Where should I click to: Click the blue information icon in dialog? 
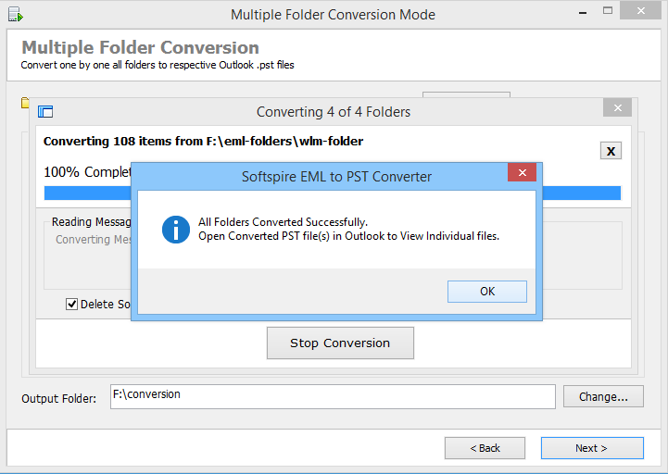175,230
